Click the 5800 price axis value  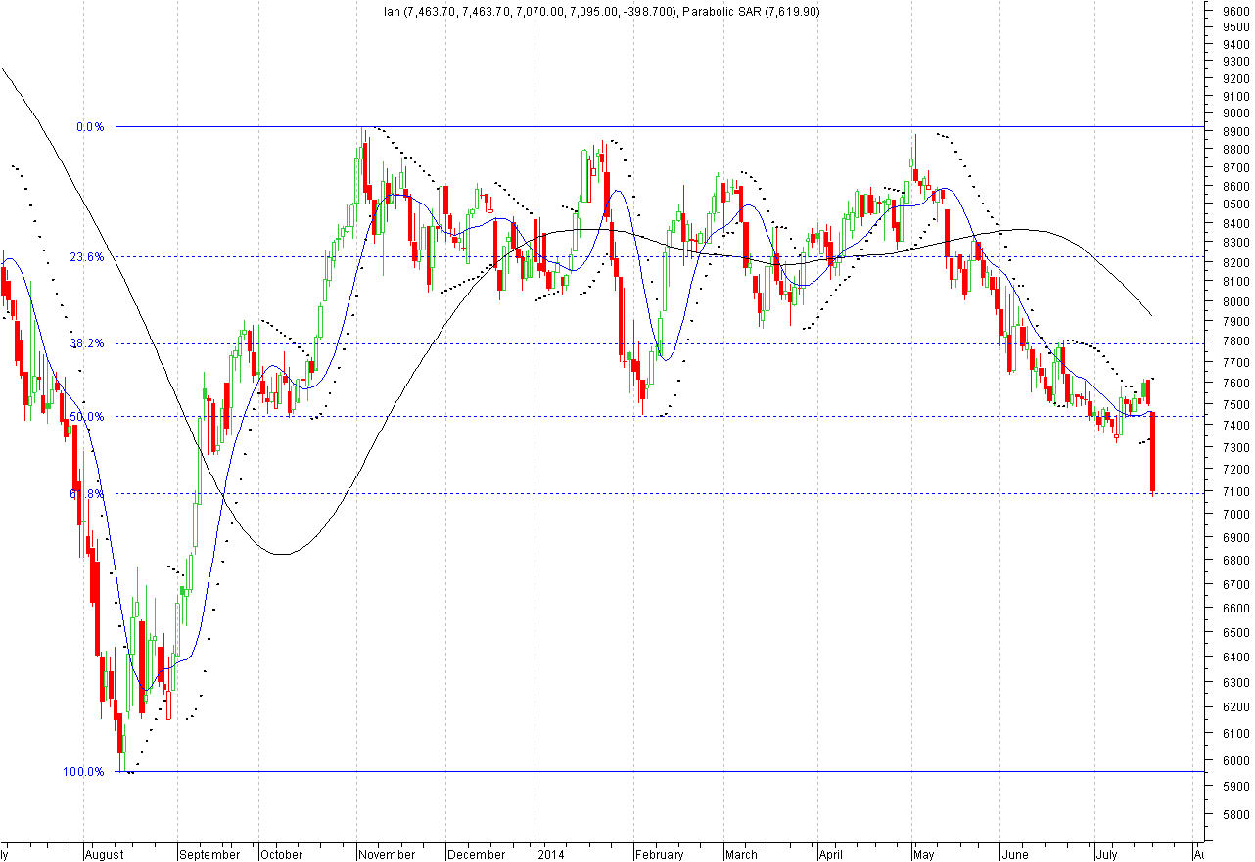pyautogui.click(x=1235, y=813)
